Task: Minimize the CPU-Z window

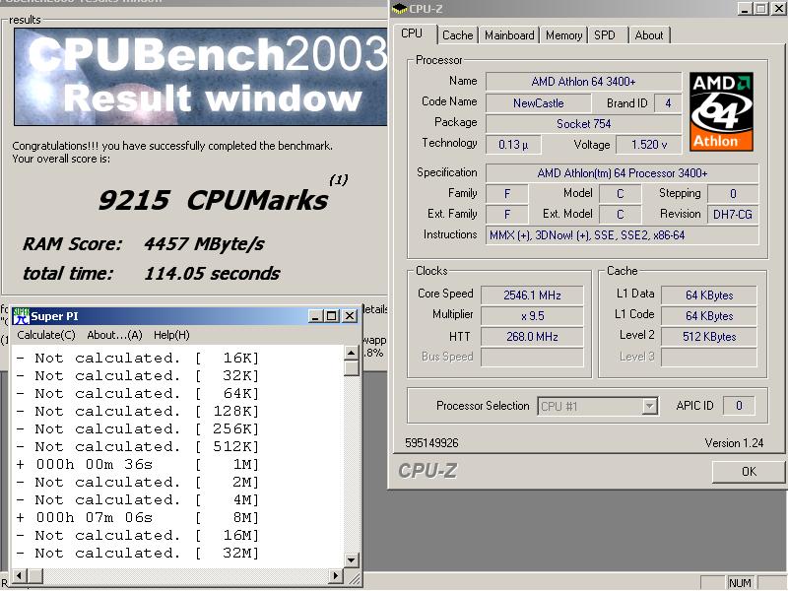Action: point(745,9)
